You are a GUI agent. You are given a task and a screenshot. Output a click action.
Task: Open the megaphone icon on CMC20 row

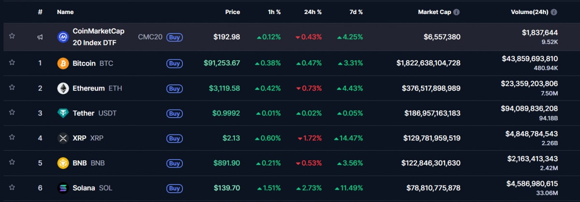click(40, 37)
